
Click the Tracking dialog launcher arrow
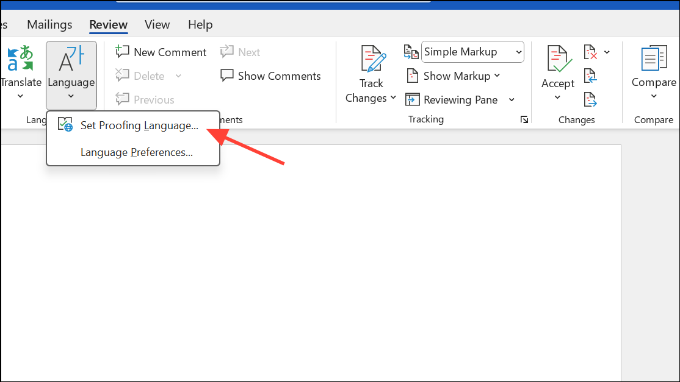524,119
